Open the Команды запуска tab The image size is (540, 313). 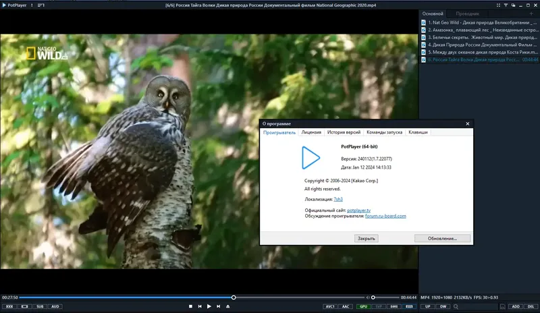pyautogui.click(x=384, y=132)
